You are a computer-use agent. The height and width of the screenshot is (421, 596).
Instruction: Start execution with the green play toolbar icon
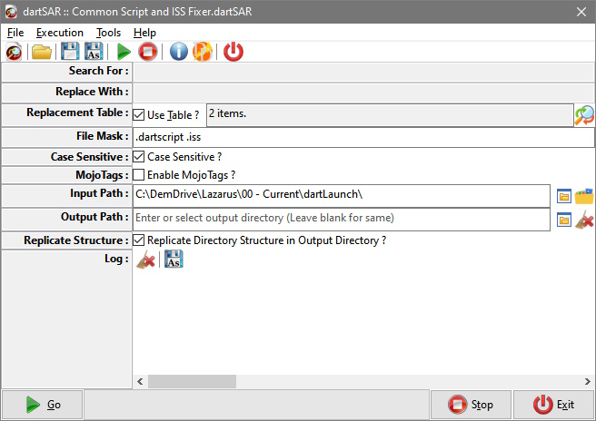tap(124, 52)
